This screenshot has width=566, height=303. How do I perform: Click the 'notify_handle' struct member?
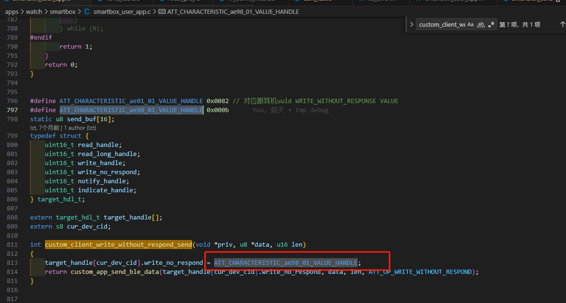pyautogui.click(x=102, y=181)
